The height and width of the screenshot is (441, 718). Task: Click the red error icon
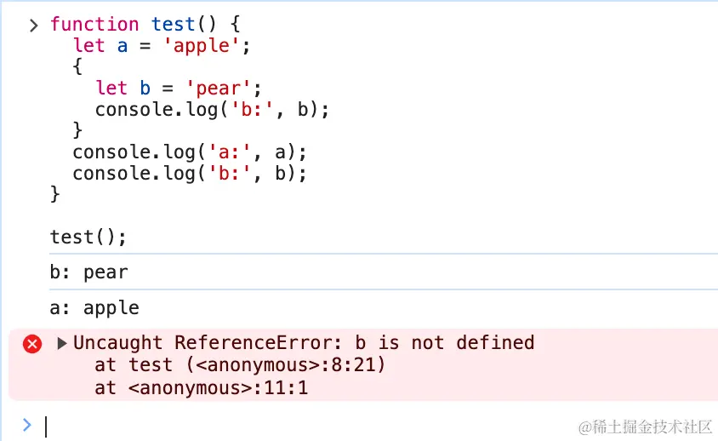pyautogui.click(x=32, y=344)
